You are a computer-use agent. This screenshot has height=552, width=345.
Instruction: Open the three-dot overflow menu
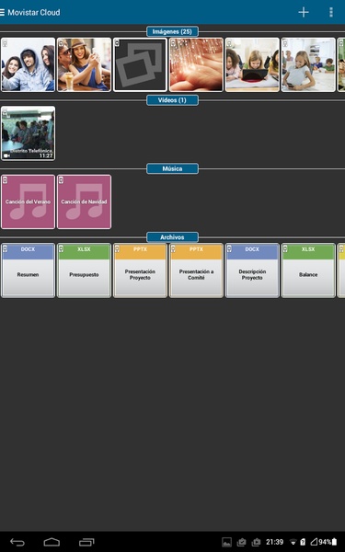331,12
